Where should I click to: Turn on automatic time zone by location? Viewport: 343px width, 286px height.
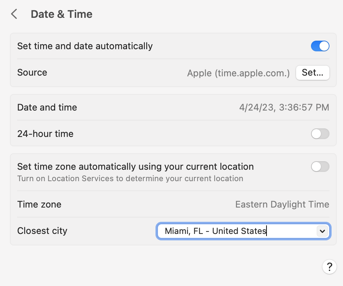tap(320, 167)
